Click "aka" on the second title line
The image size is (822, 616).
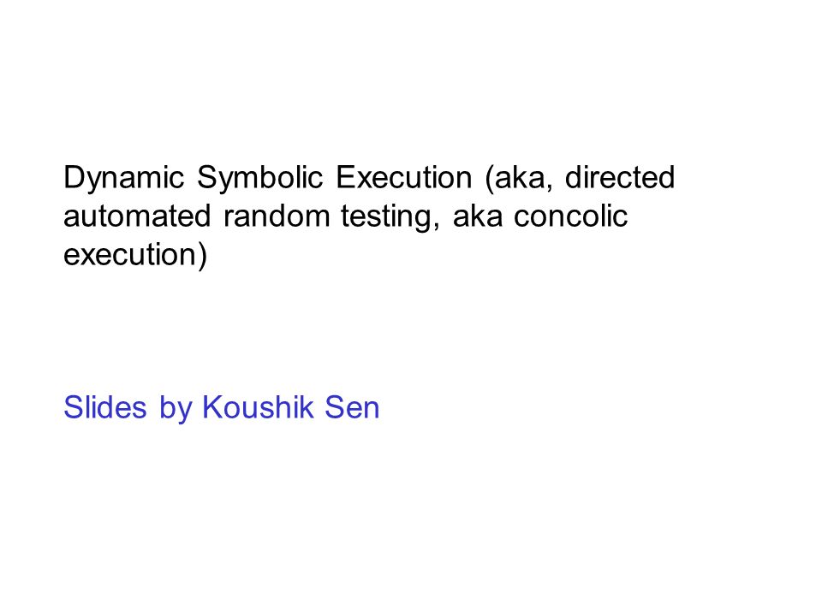477,216
